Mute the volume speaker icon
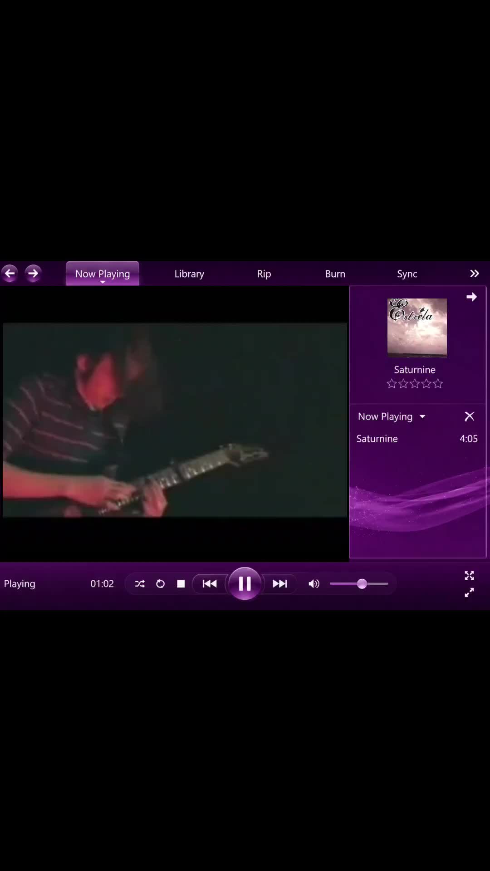490x871 pixels. [314, 584]
